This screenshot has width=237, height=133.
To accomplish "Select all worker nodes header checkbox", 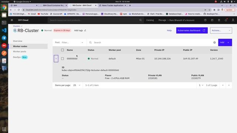I will (x=63, y=50).
